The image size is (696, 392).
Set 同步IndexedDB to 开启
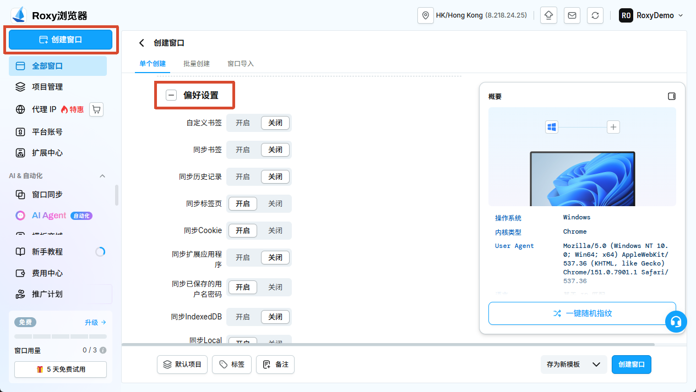(243, 317)
